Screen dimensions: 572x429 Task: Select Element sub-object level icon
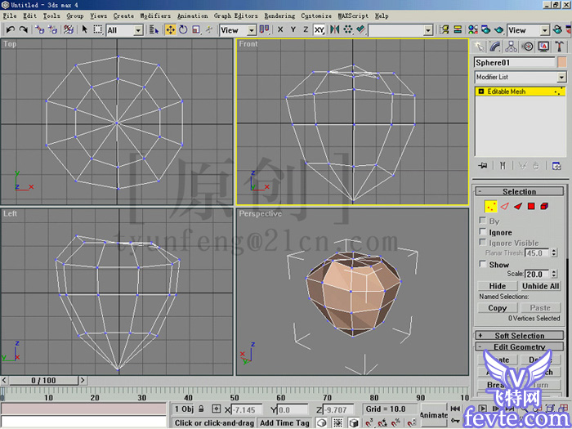[544, 207]
